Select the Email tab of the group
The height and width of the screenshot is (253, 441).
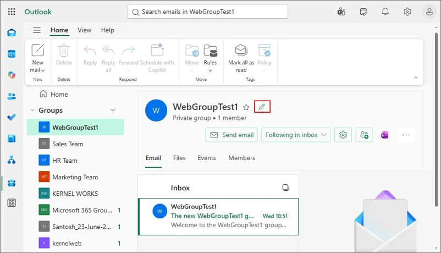coord(153,158)
